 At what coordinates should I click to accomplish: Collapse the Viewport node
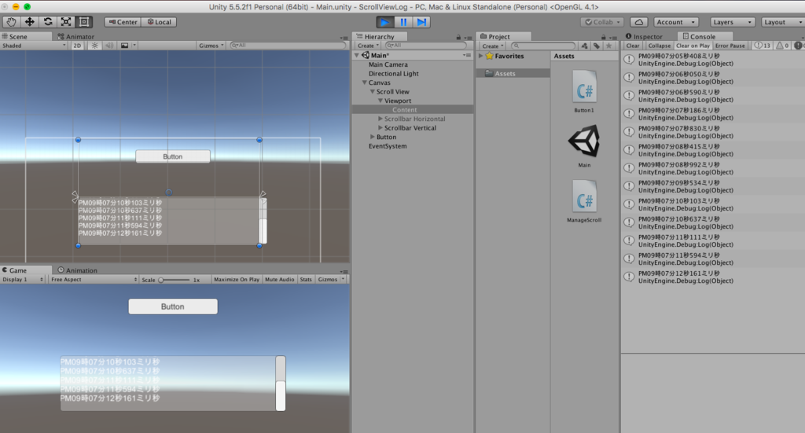380,101
